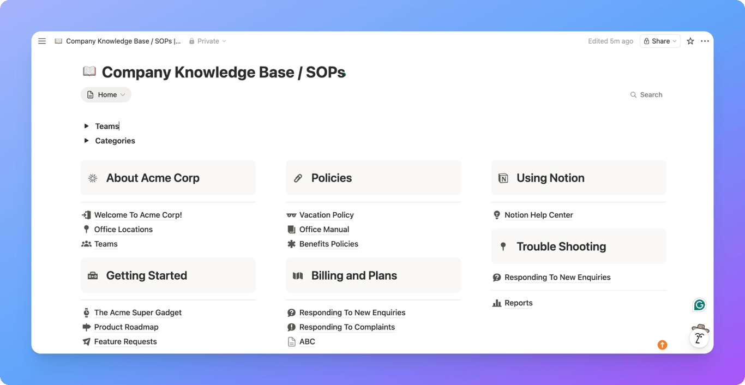Open the Notion Help Center page
The height and width of the screenshot is (385, 745).
pyautogui.click(x=539, y=215)
